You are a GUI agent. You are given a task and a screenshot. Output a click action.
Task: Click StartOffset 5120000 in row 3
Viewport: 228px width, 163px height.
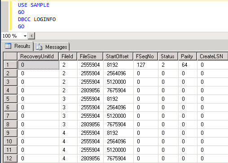(118, 82)
